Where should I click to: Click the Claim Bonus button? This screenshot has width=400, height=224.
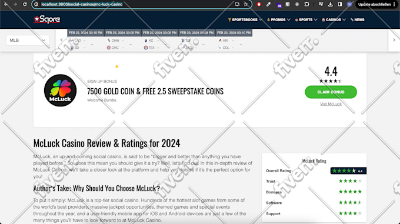point(331,92)
